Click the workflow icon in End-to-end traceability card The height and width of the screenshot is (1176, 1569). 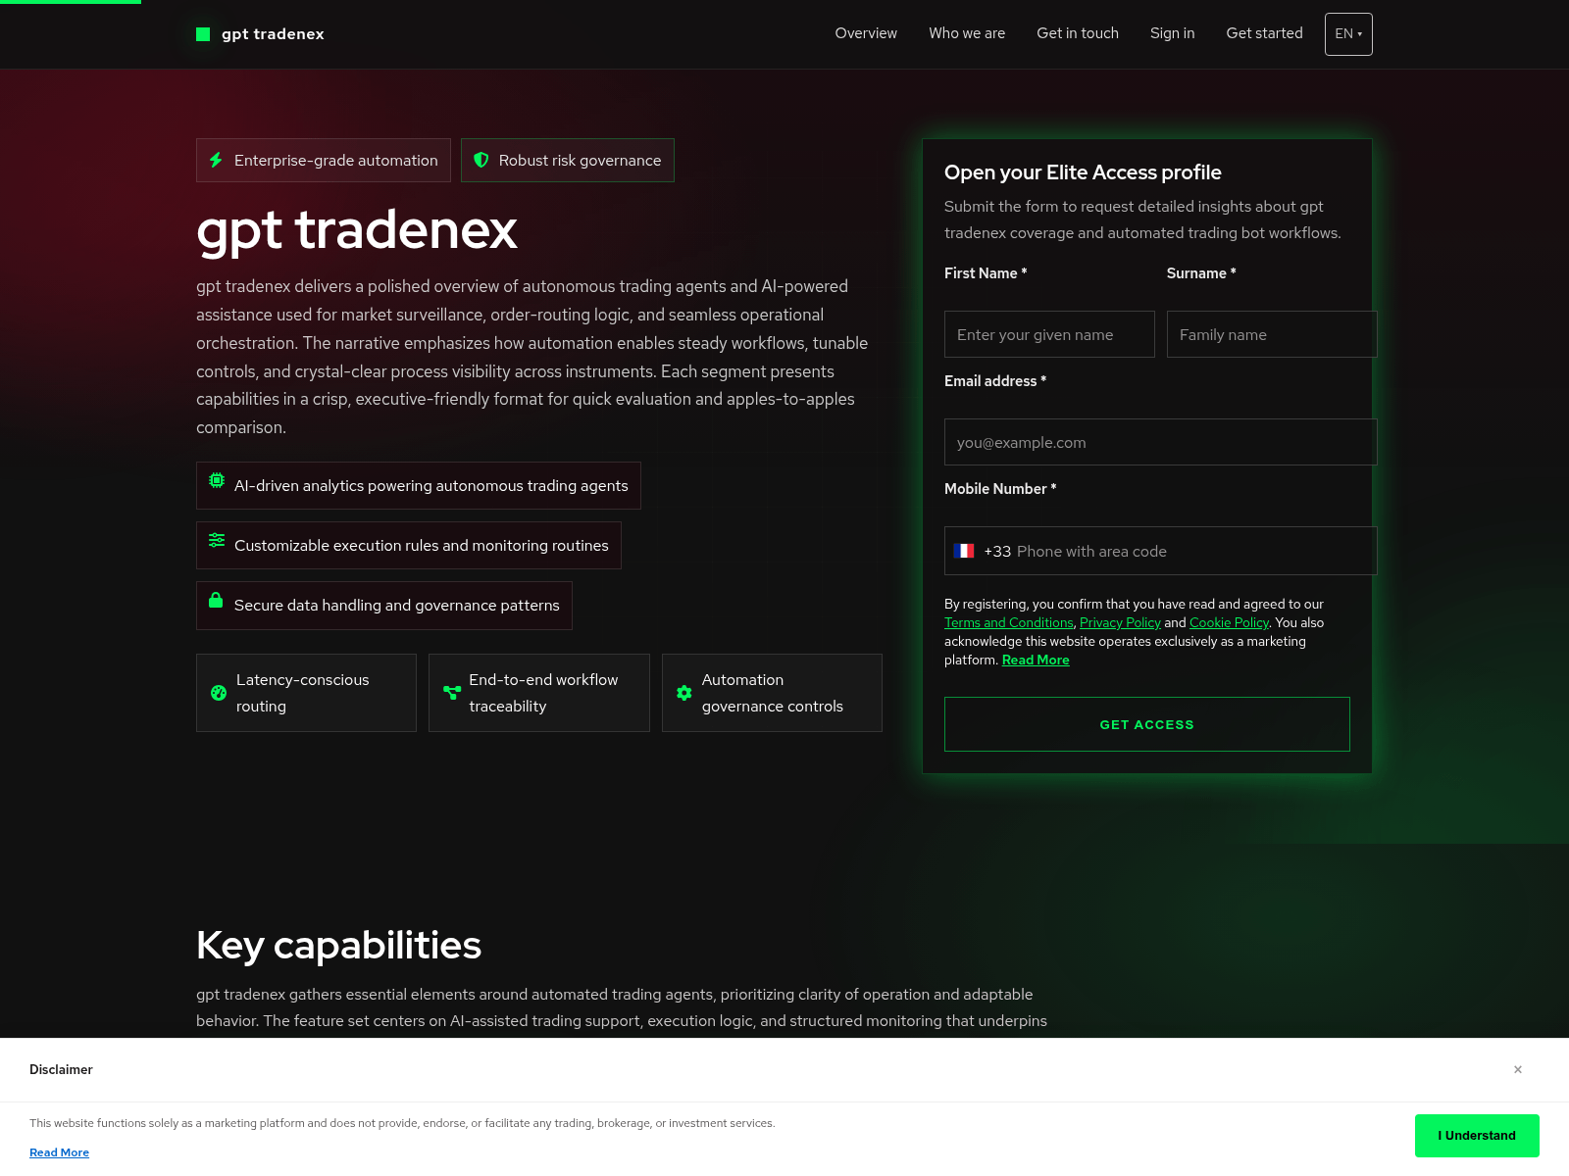[452, 693]
